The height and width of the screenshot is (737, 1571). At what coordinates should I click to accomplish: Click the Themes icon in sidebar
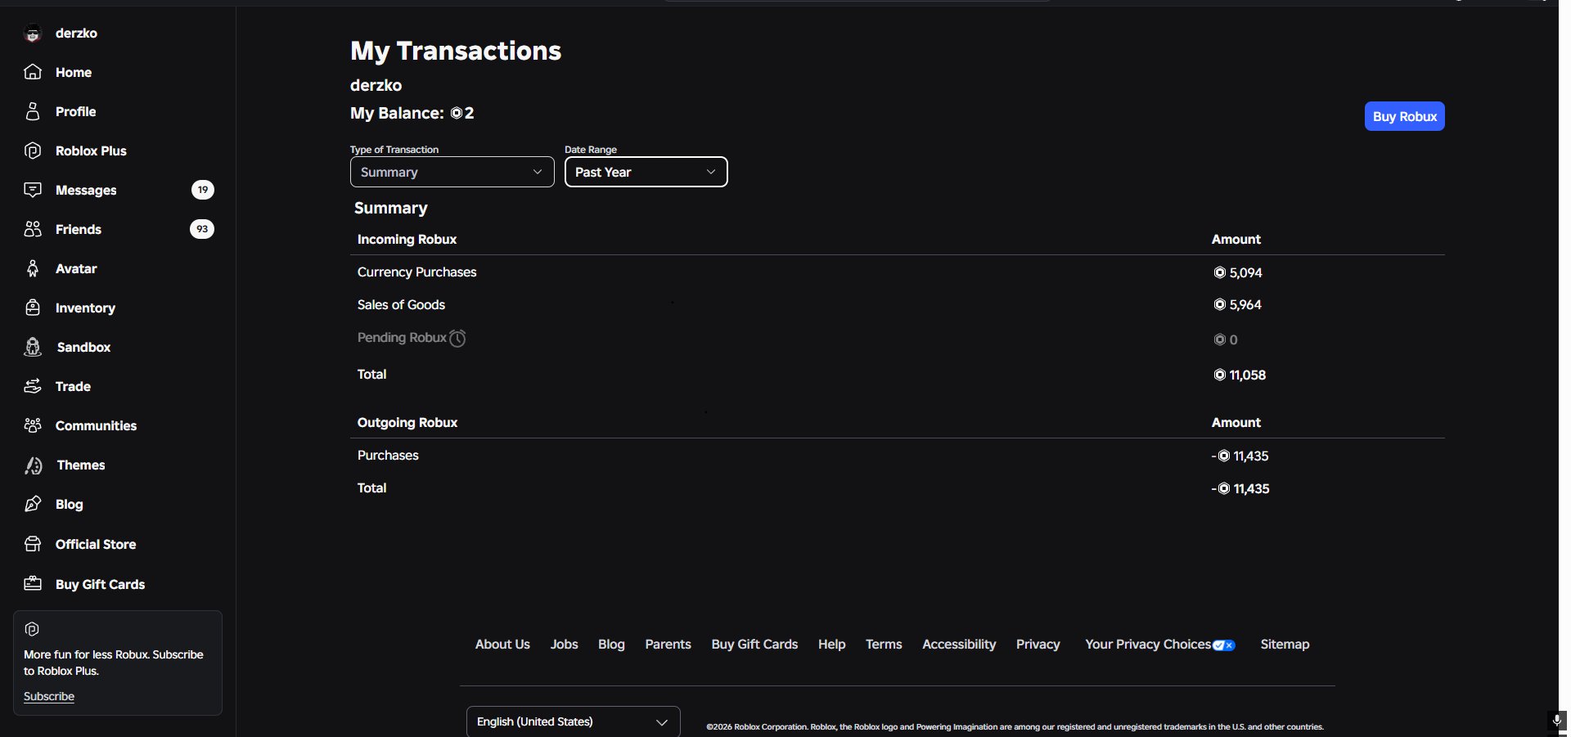coord(34,465)
